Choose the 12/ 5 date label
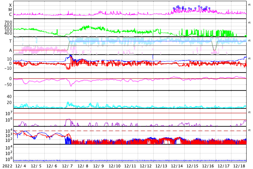Viewport: 253px width, 169px height. pyautogui.click(x=36, y=166)
